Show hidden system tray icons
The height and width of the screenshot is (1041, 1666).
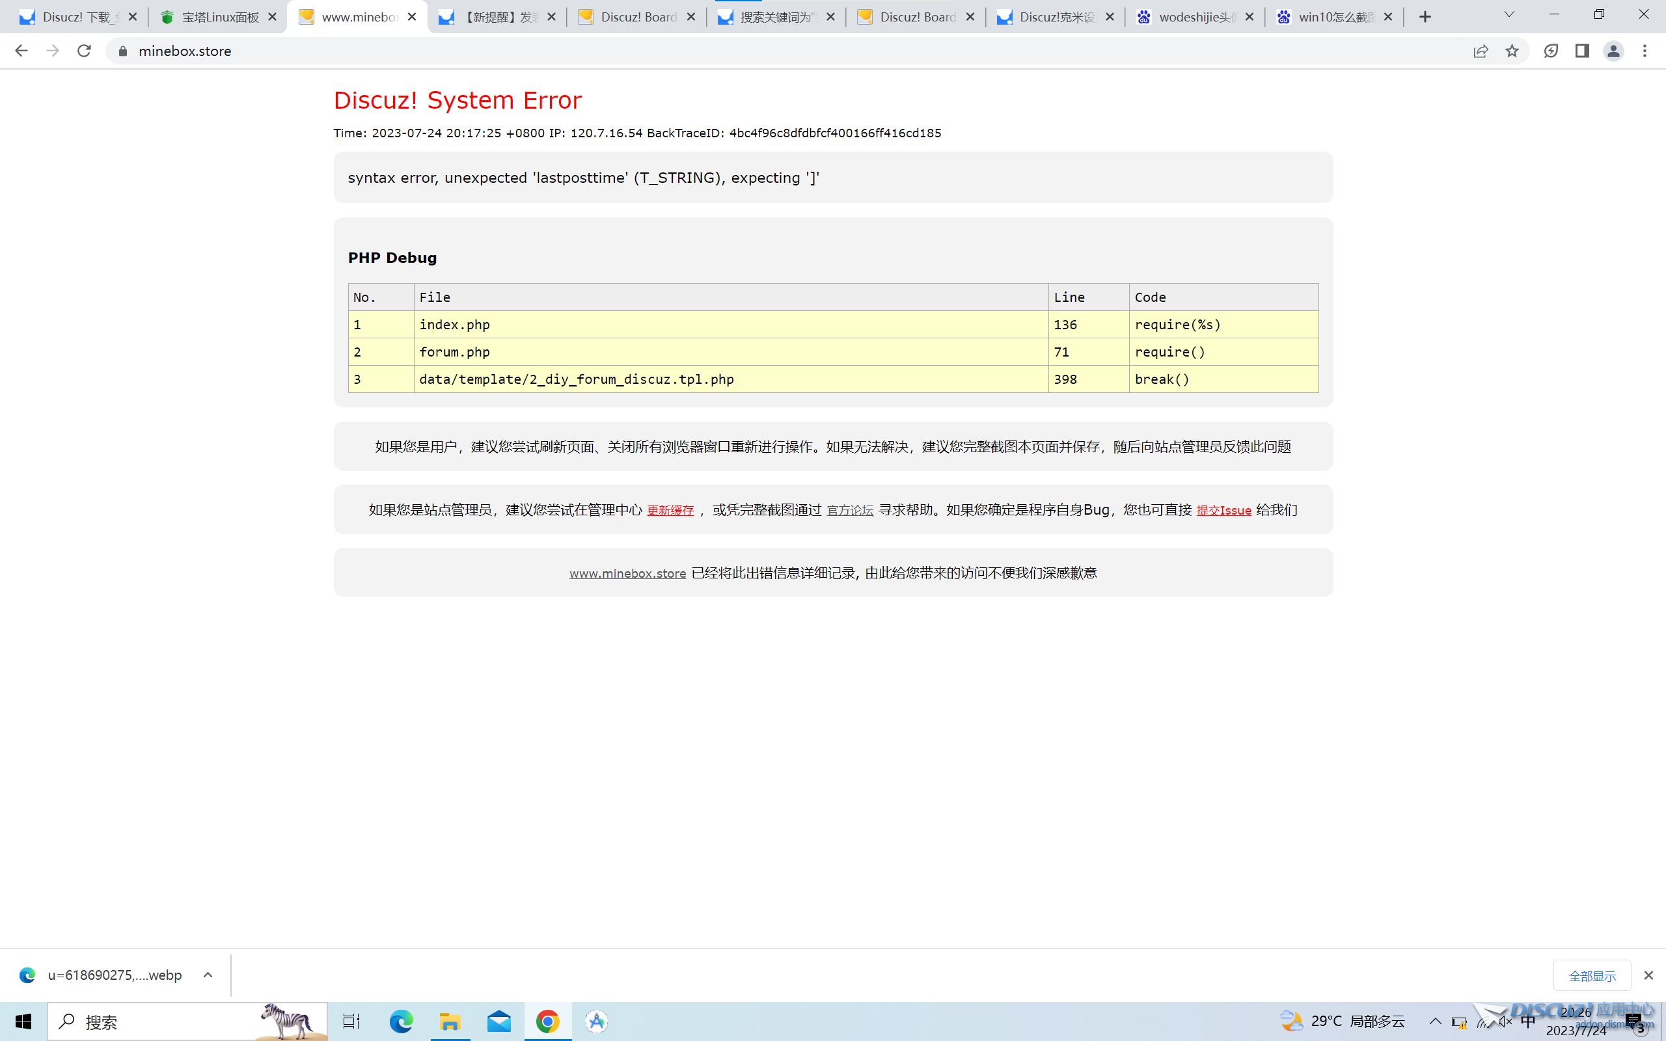tap(1436, 1021)
